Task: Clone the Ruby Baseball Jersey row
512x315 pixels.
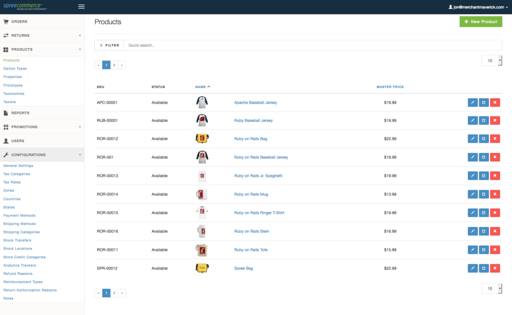Action: [x=483, y=120]
